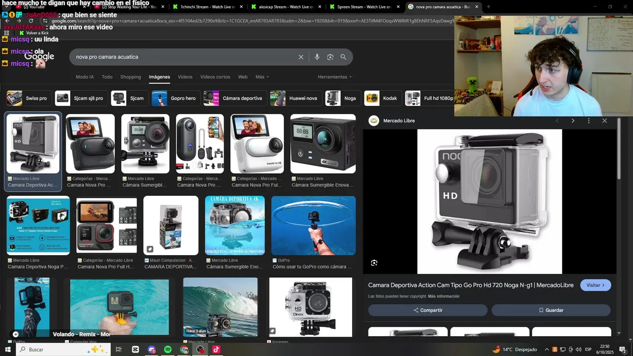The height and width of the screenshot is (356, 633).
Task: Start voice search with the microphone icon
Action: tap(317, 57)
